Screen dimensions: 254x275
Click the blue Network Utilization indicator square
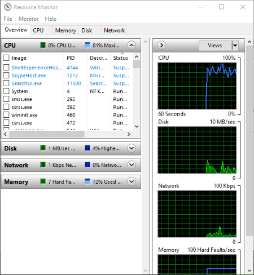[87, 165]
